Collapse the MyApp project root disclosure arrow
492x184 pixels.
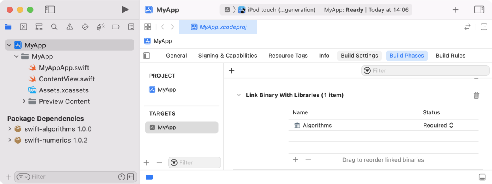point(9,45)
